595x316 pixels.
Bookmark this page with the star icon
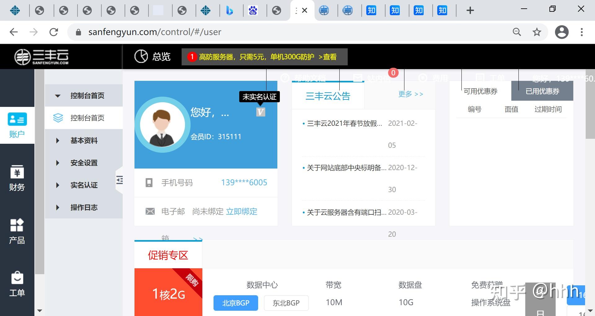point(537,32)
